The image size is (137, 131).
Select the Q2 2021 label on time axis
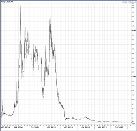pos(51,128)
